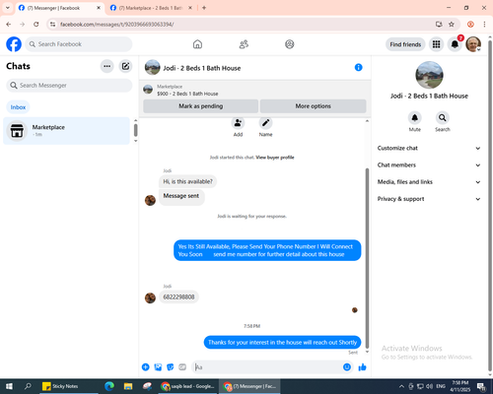Image resolution: width=493 pixels, height=394 pixels.
Task: Expand Privacy & support section
Action: (x=429, y=199)
